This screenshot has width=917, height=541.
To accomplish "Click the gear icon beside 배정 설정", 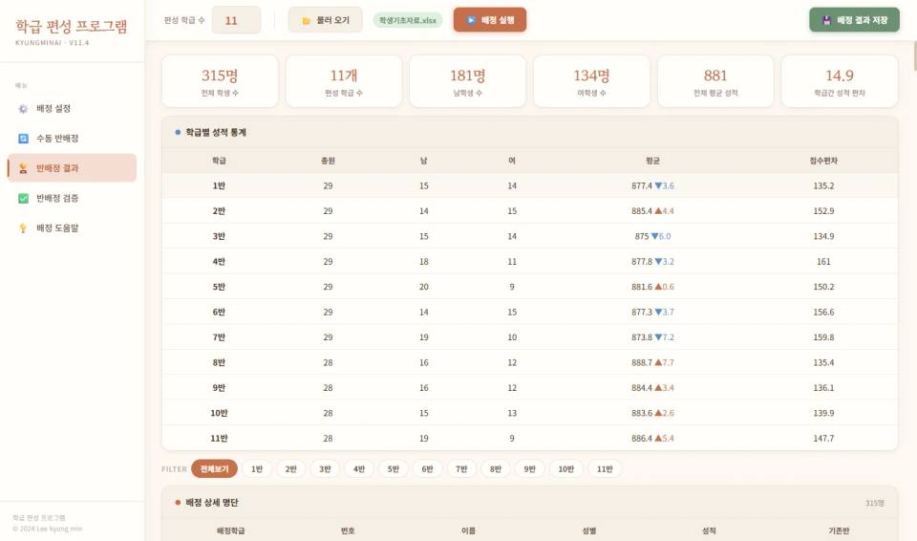I will click(x=23, y=109).
